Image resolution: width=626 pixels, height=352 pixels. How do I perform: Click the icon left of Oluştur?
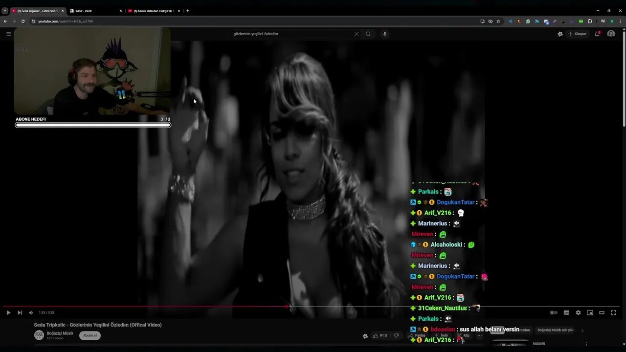pyautogui.click(x=560, y=34)
